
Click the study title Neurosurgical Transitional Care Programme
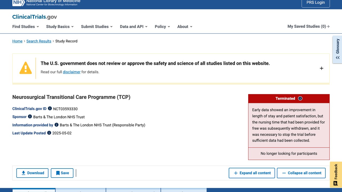pos(71,97)
